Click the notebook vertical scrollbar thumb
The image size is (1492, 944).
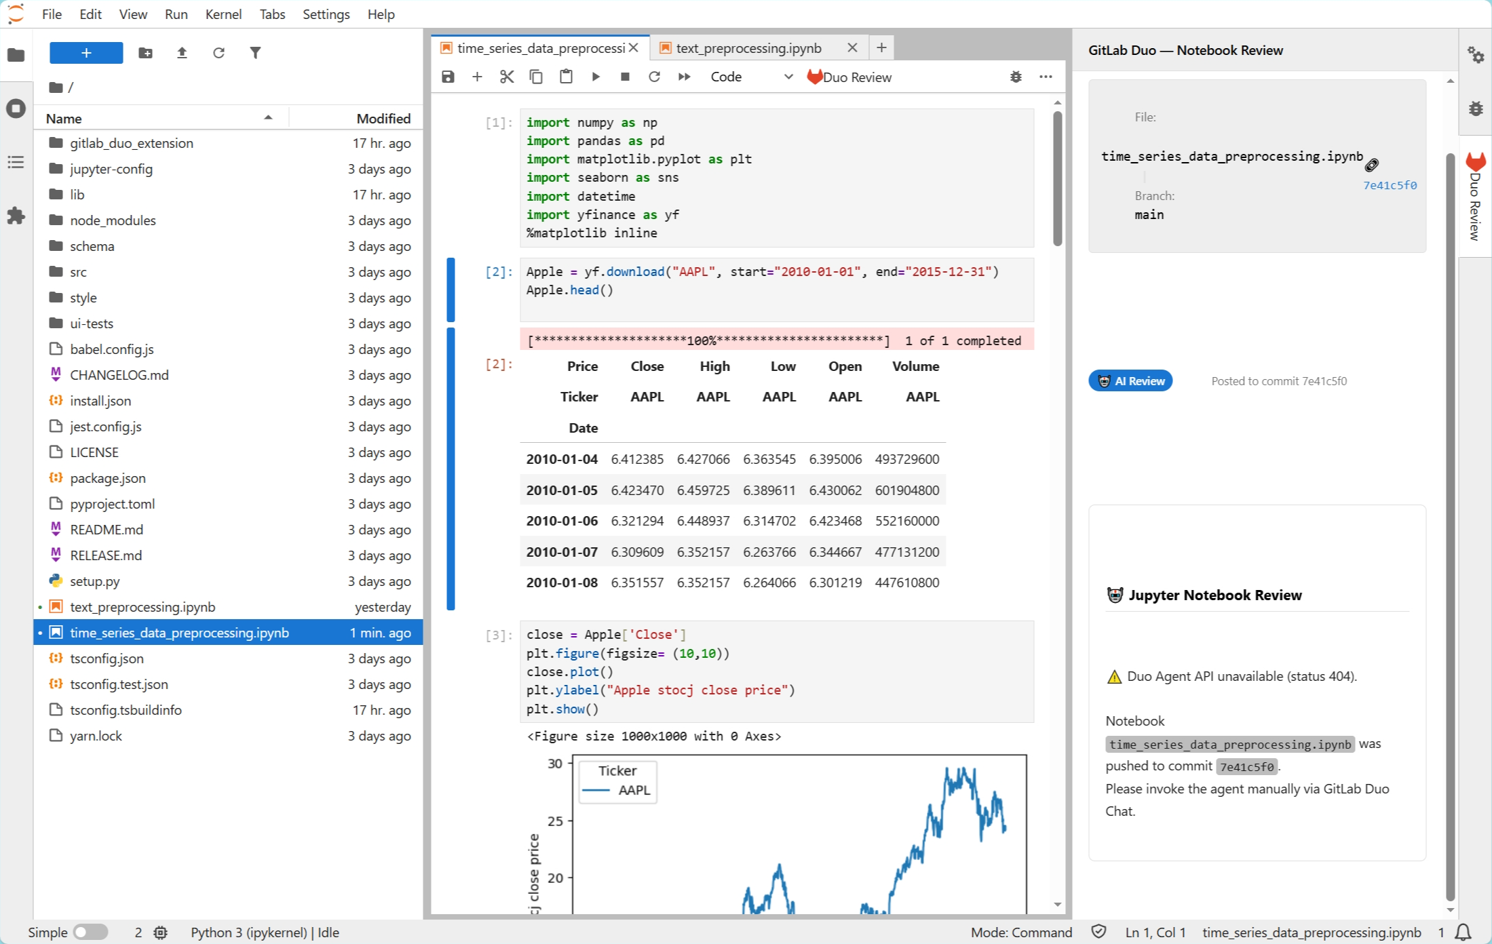point(1057,178)
